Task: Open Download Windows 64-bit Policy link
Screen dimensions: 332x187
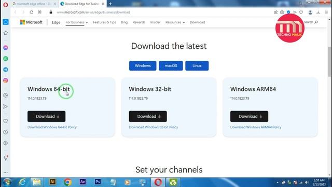Action: point(52,127)
